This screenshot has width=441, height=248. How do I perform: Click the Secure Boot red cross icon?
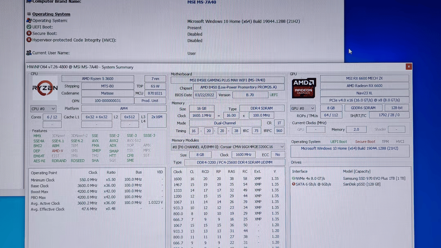[x=29, y=33]
